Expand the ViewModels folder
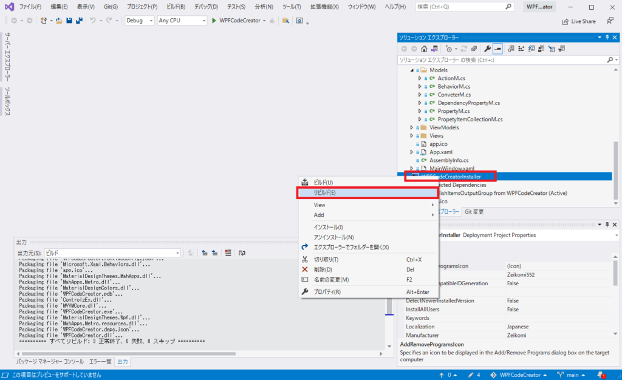 [x=412, y=127]
